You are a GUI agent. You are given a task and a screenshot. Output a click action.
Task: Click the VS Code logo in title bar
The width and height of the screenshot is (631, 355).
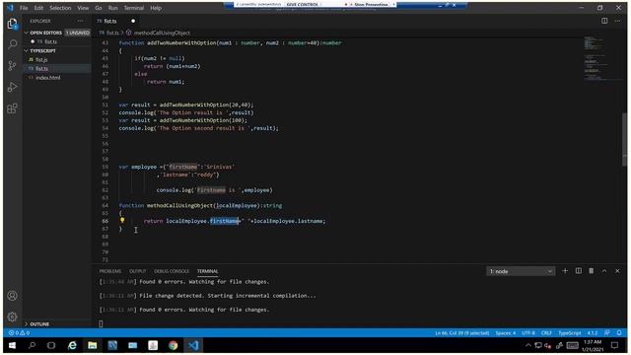[10, 8]
